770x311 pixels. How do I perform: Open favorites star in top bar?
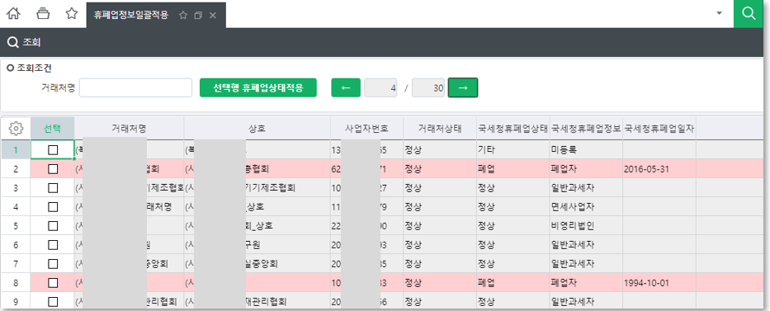(x=72, y=14)
